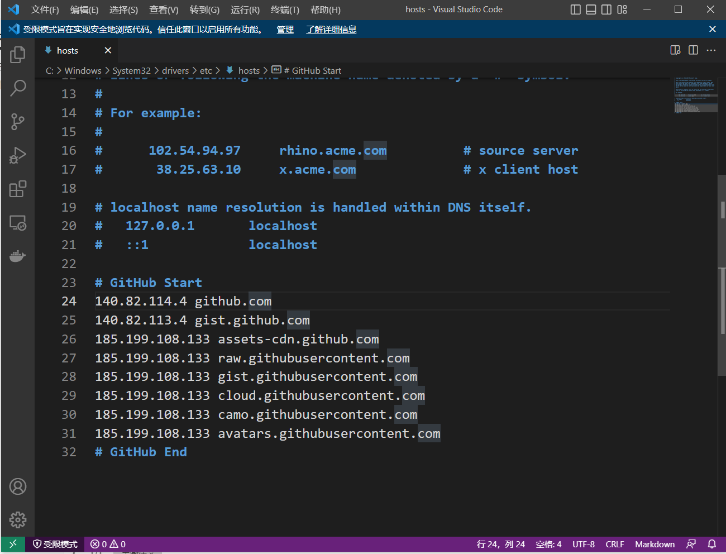This screenshot has height=554, width=726.
Task: Click the 'camo.githubusercontent.com' host entry
Action: click(x=318, y=414)
